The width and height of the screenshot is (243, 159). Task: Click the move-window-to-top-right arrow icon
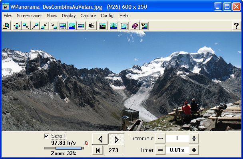pos(35,26)
